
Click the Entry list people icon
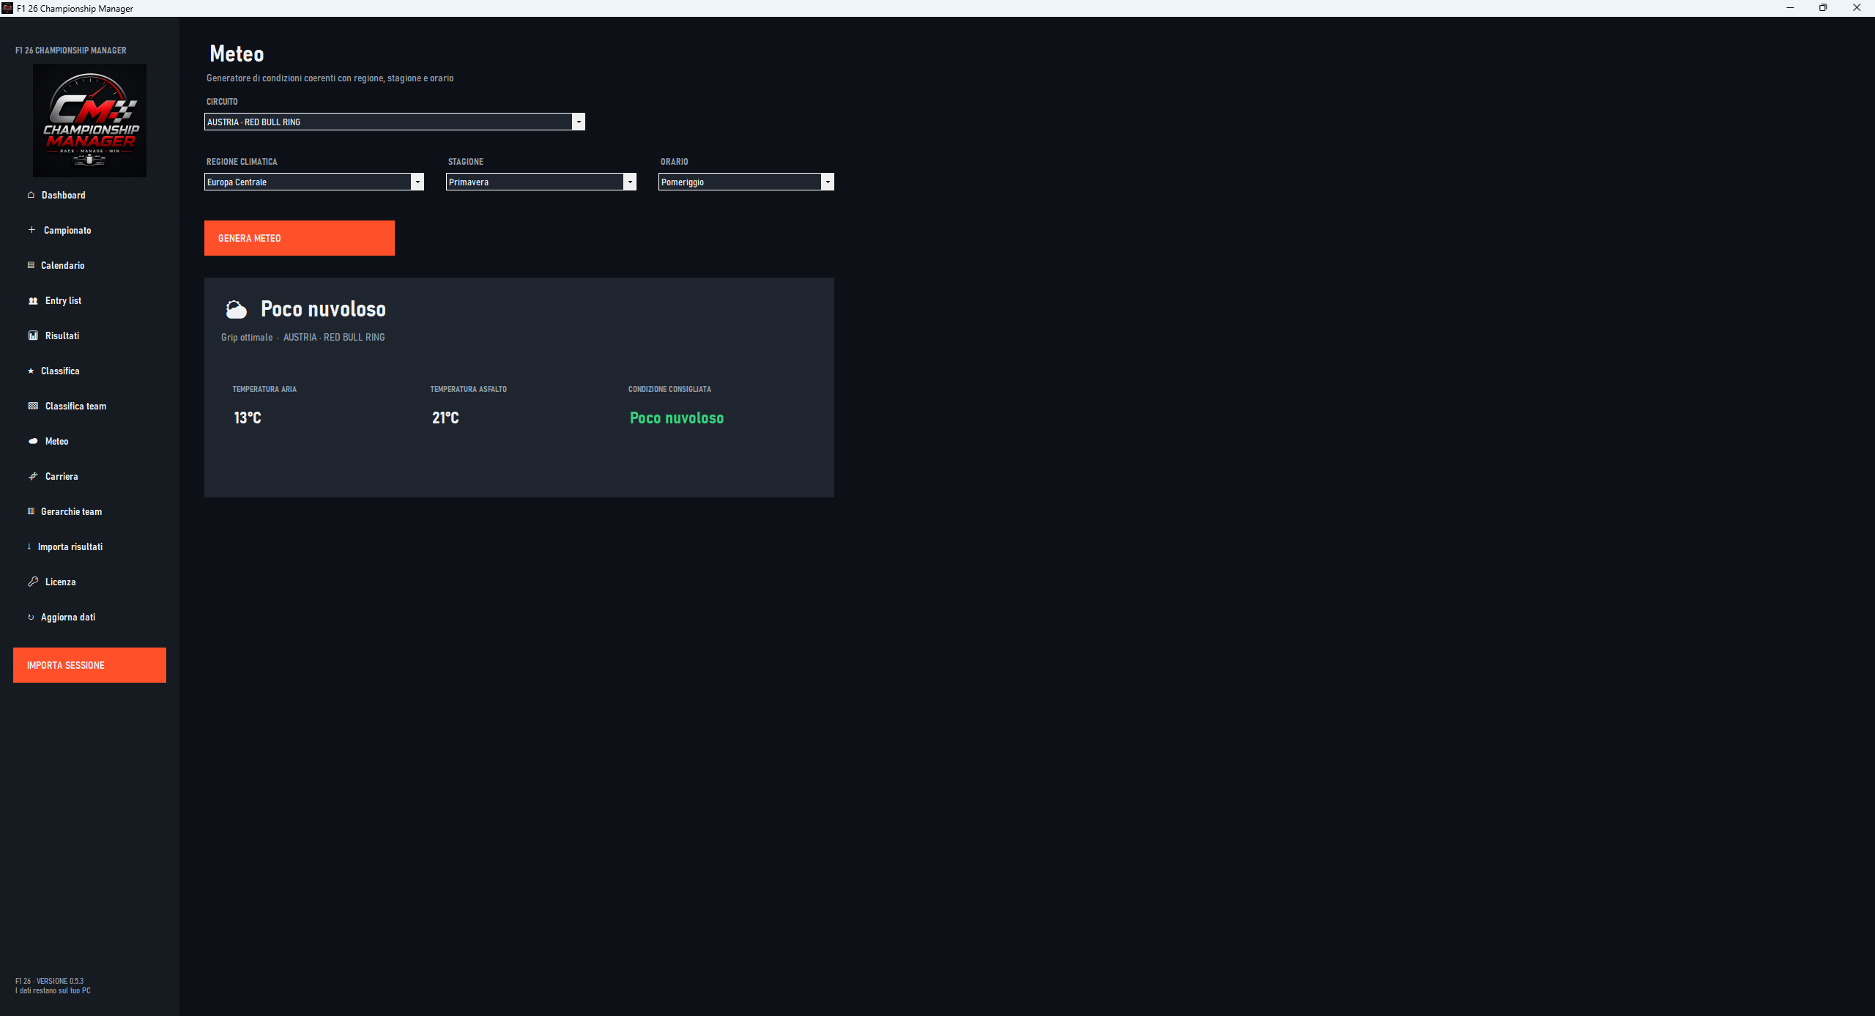(33, 300)
